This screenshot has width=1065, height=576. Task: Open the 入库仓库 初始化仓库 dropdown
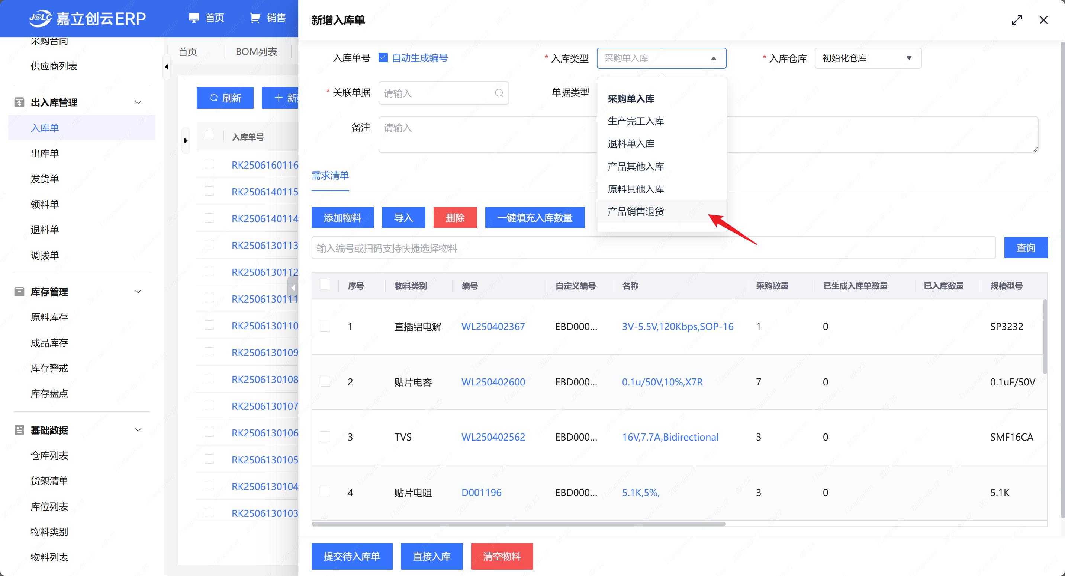pos(868,58)
